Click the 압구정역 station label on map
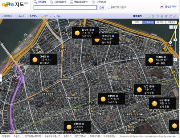 coord(63,50)
